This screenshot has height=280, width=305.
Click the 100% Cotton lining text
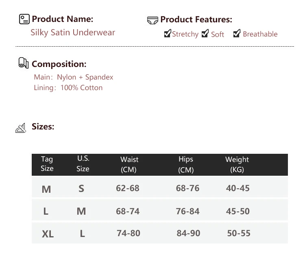tap(81, 88)
